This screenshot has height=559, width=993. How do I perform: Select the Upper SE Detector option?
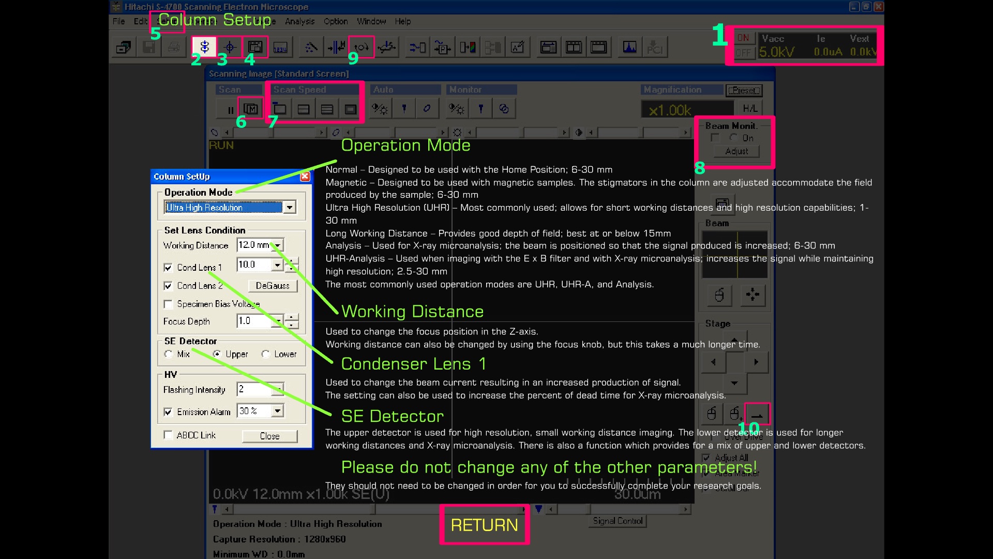[217, 354]
